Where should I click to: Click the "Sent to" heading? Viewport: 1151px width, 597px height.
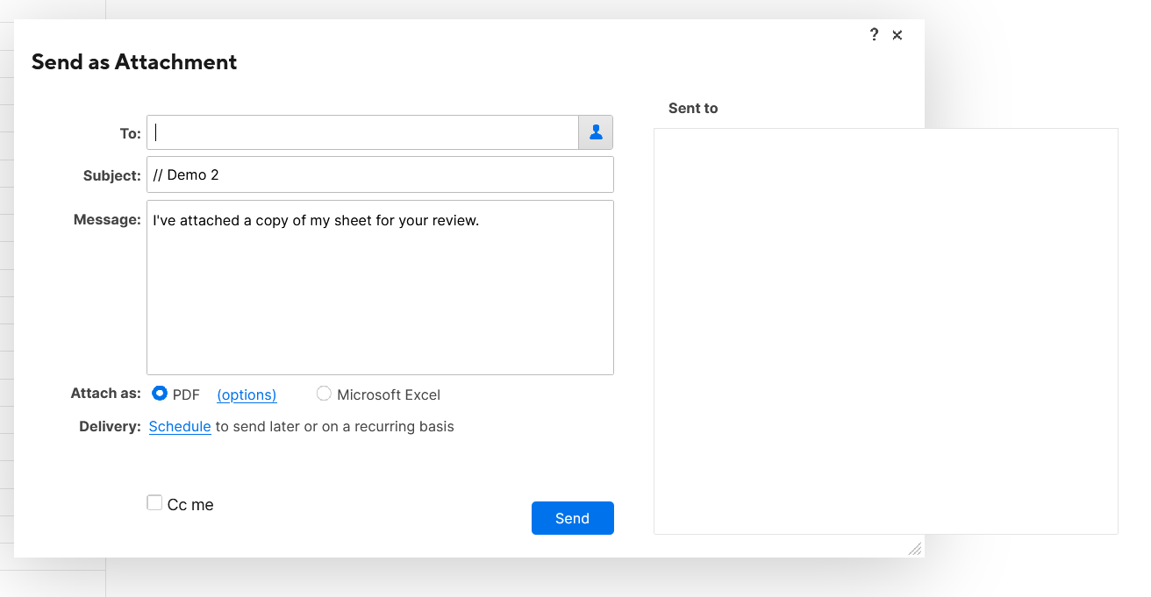[x=693, y=108]
